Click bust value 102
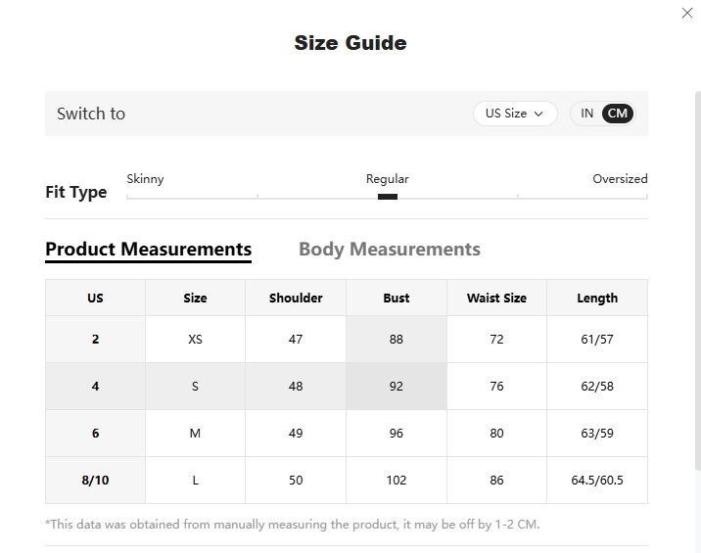Viewport: 701px width, 553px height. click(397, 481)
